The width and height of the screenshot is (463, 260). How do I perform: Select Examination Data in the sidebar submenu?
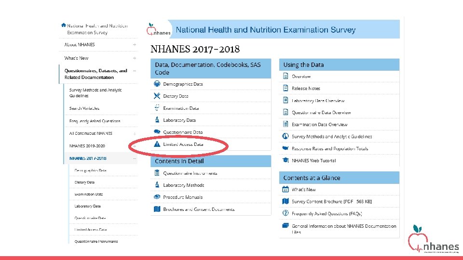point(89,194)
